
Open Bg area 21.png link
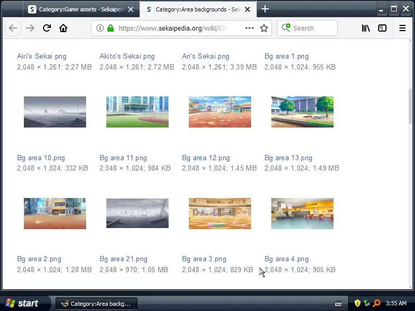pos(123,259)
